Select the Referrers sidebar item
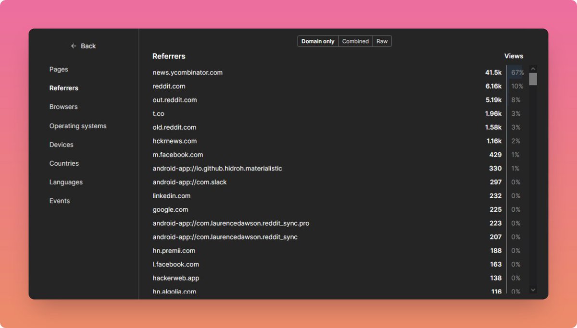 [x=64, y=88]
